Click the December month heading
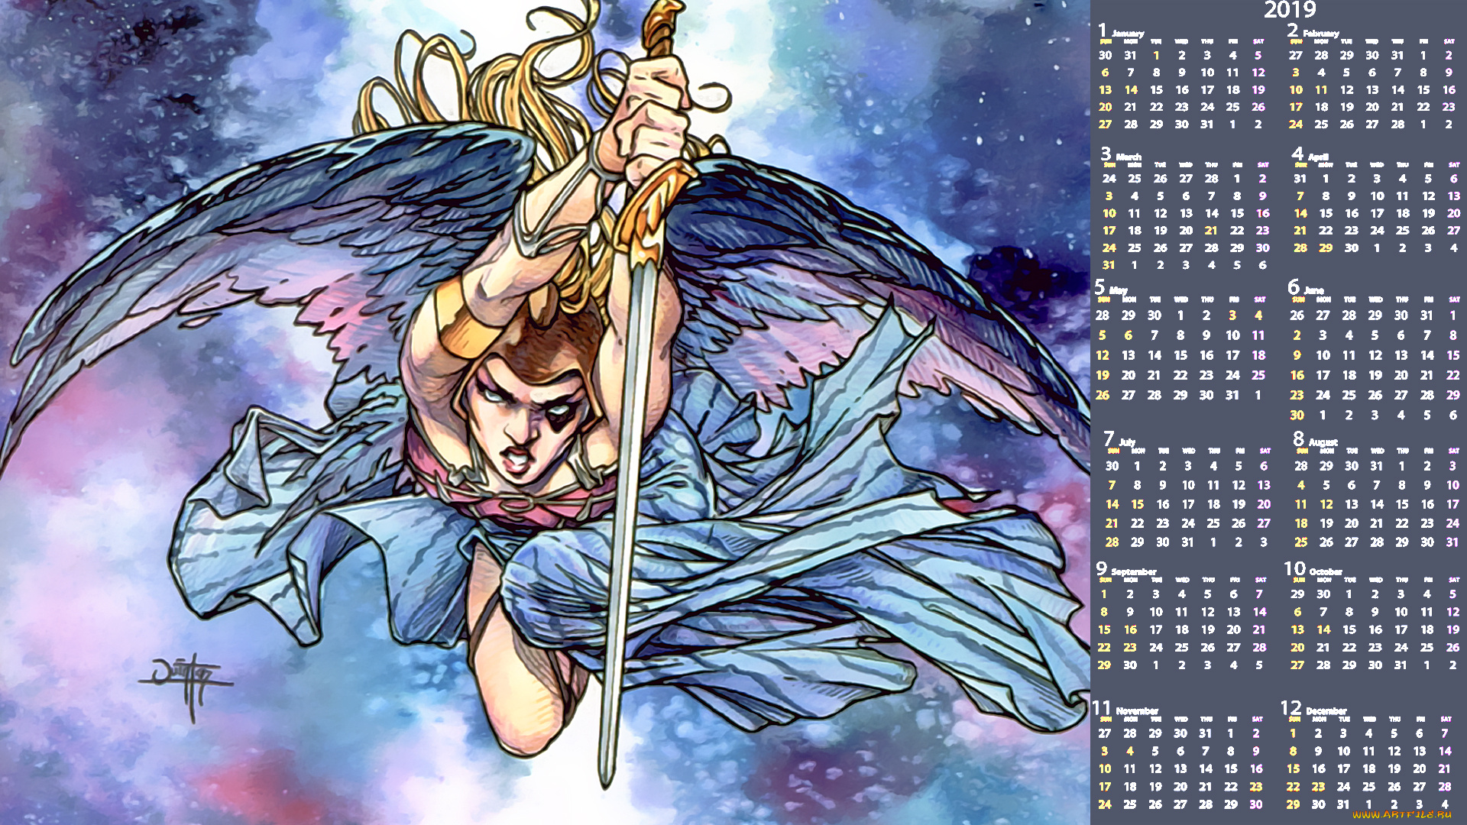 point(1326,710)
